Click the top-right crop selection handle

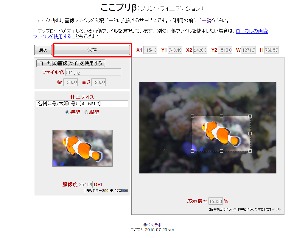point(250,116)
